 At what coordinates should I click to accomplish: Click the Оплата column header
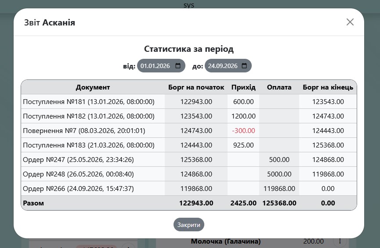[279, 87]
